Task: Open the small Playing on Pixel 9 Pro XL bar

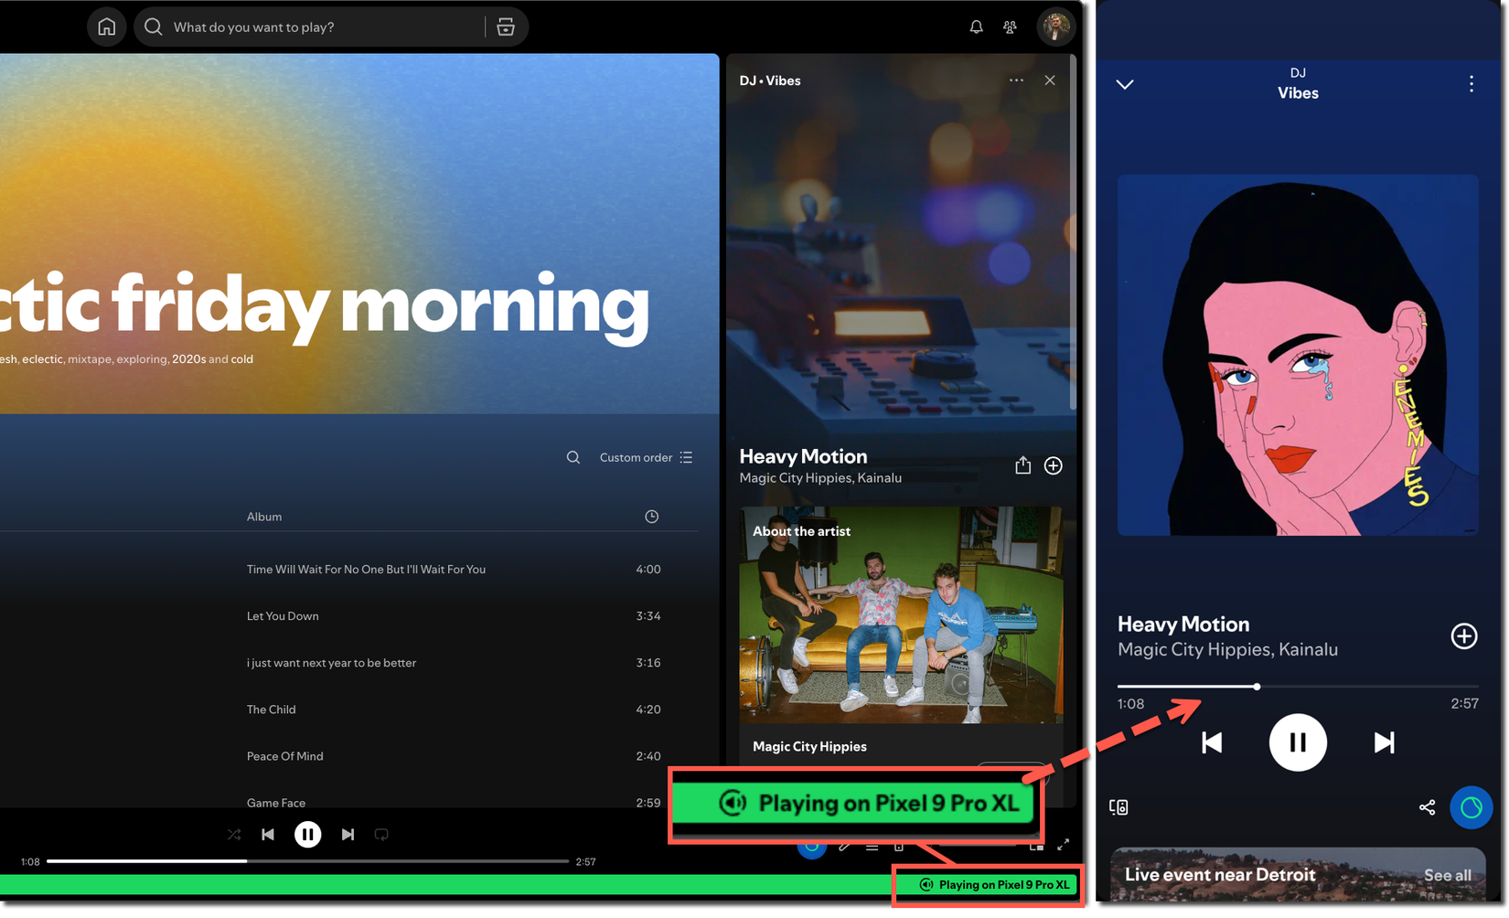Action: (994, 885)
